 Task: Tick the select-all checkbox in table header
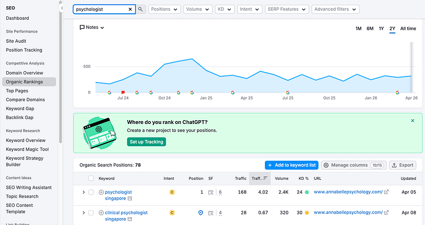(x=91, y=178)
